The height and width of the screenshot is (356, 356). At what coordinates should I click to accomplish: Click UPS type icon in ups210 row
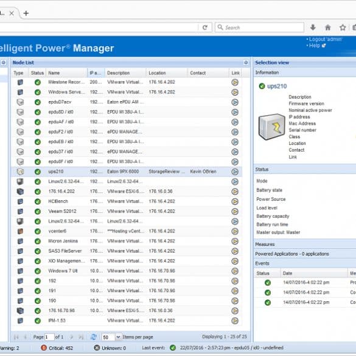20,172
